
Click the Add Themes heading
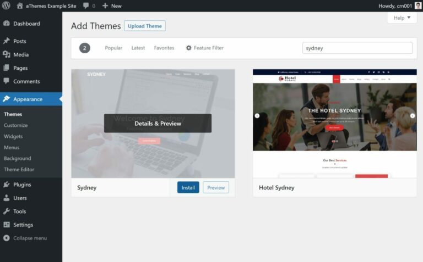pyautogui.click(x=96, y=26)
